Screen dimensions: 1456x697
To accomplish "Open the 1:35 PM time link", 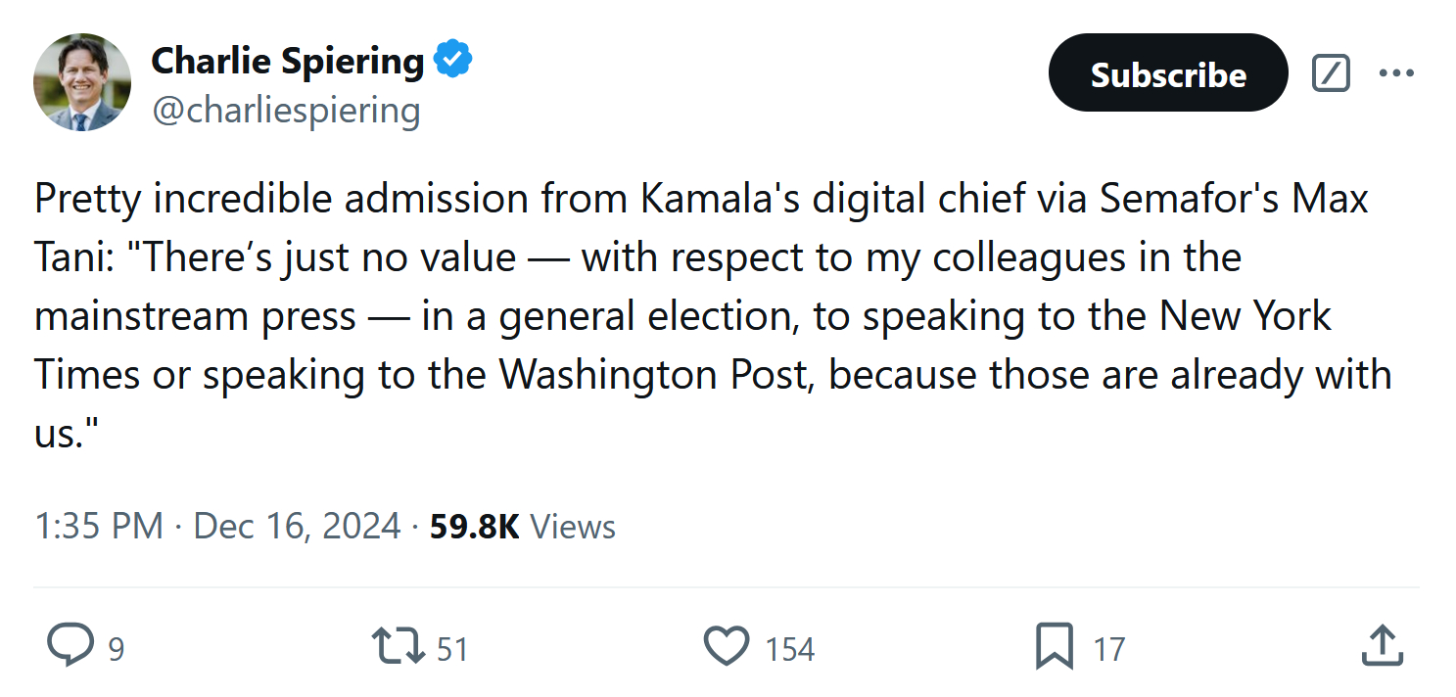I will [98, 527].
